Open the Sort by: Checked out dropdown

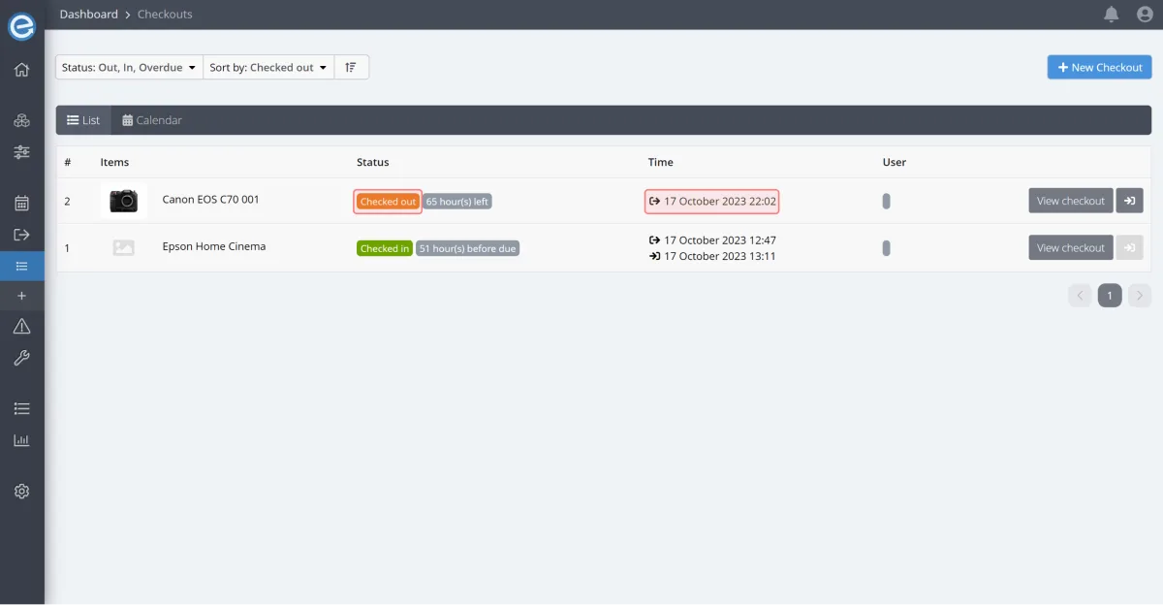pos(268,68)
